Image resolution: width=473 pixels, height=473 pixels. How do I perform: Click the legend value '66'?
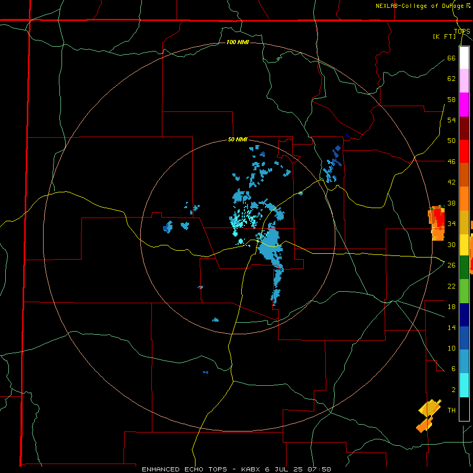pos(451,58)
